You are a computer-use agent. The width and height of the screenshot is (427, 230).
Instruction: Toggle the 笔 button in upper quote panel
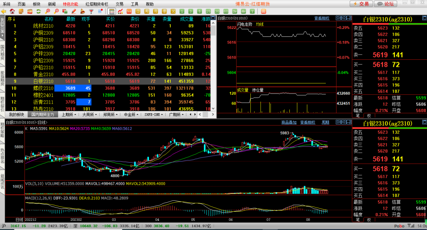[x=357, y=116]
